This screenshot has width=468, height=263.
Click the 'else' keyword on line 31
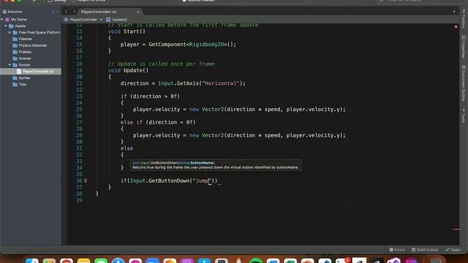click(x=127, y=148)
